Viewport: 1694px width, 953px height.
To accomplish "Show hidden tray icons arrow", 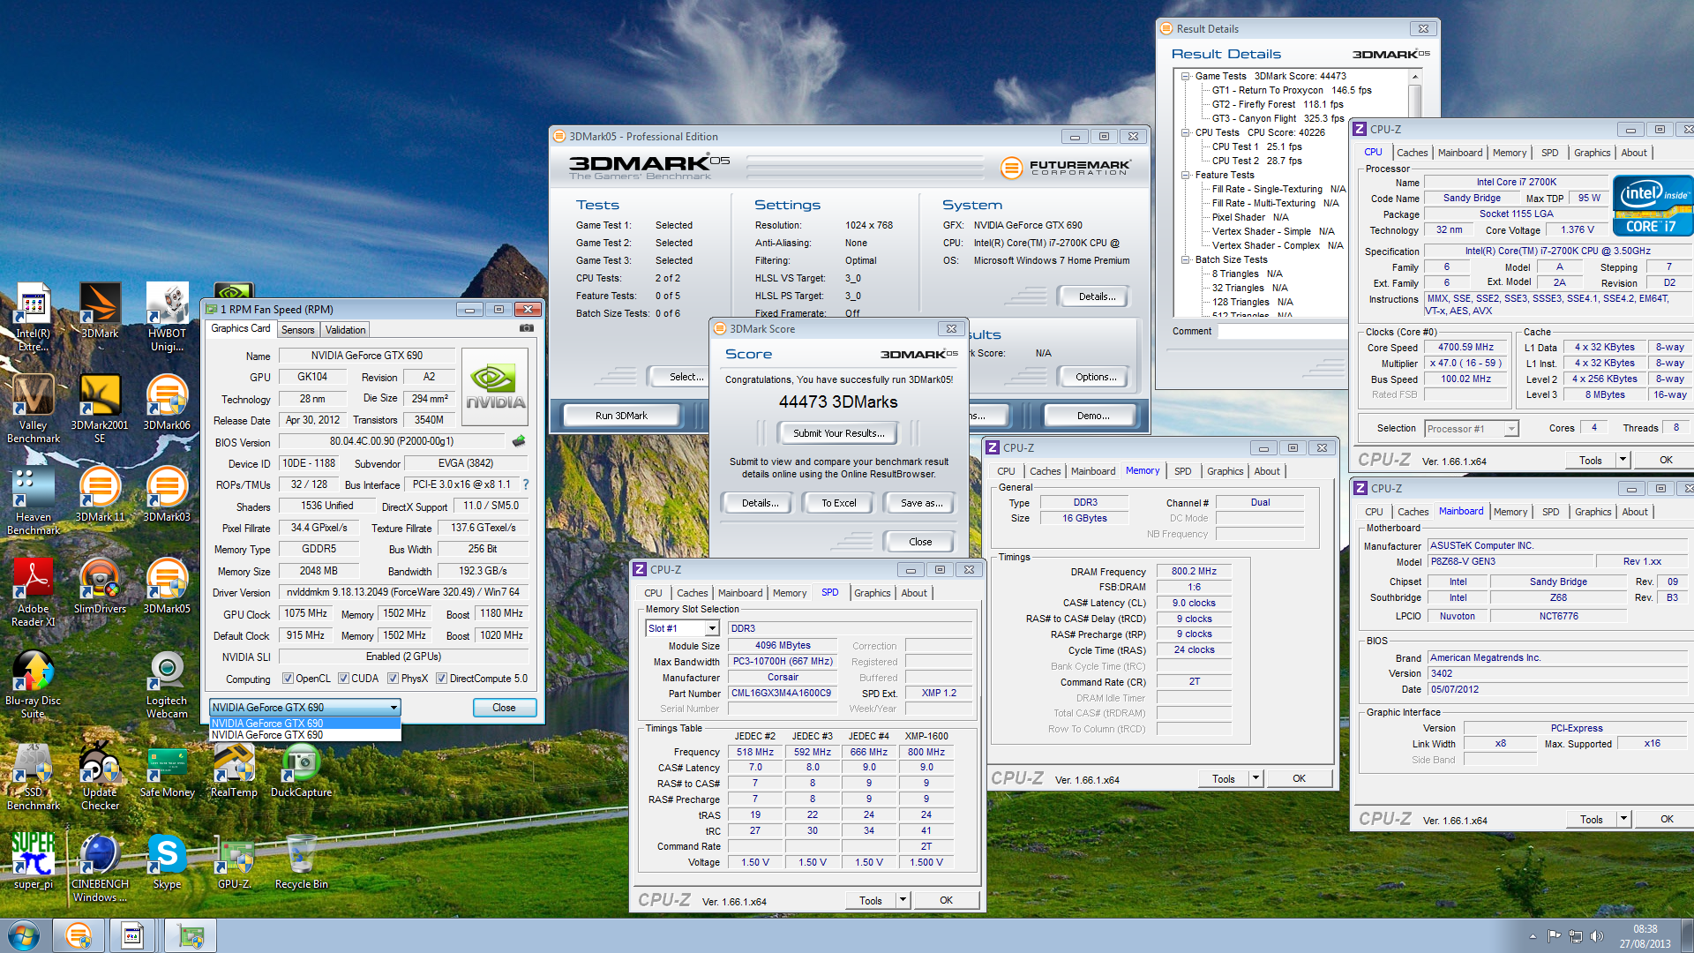I will click(x=1533, y=936).
